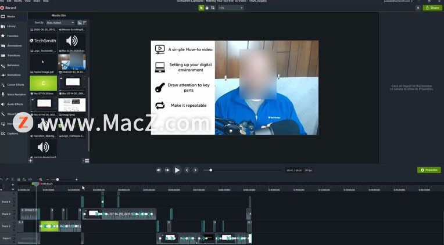Select the Track 4 header

coord(6,201)
